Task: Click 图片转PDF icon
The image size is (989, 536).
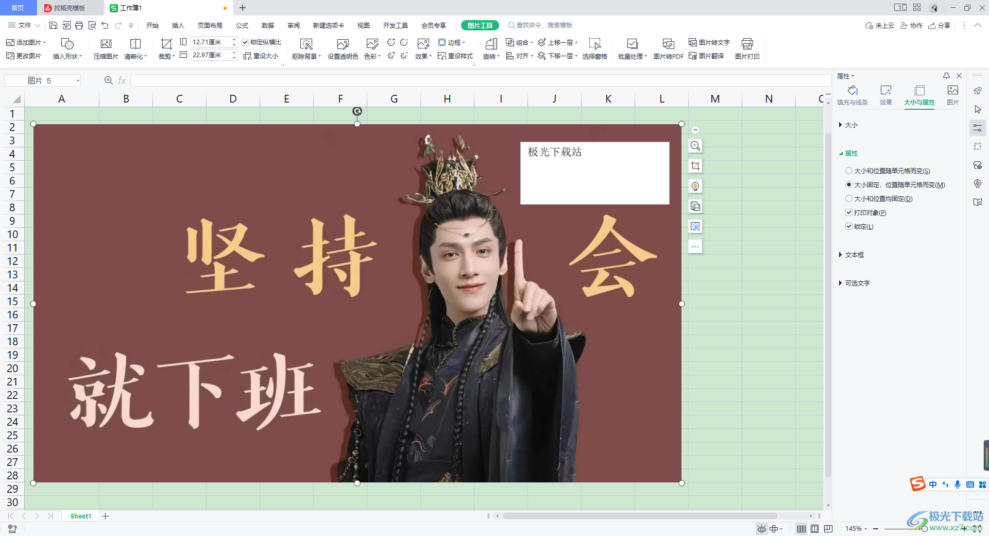Action: click(668, 44)
